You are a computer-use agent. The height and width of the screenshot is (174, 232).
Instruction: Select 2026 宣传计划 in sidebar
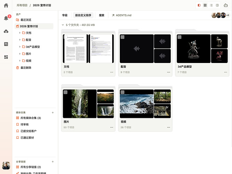point(34,26)
